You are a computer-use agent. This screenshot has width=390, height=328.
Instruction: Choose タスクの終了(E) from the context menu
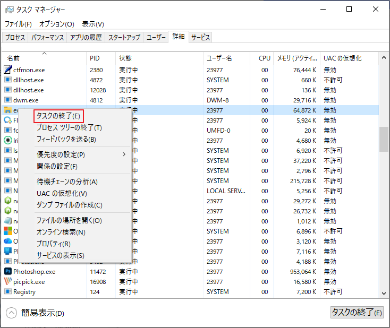coord(58,116)
